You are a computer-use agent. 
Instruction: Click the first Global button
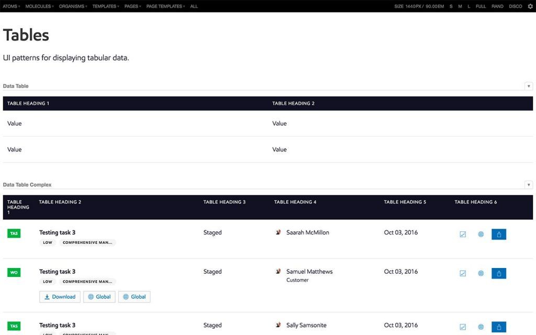coord(99,297)
